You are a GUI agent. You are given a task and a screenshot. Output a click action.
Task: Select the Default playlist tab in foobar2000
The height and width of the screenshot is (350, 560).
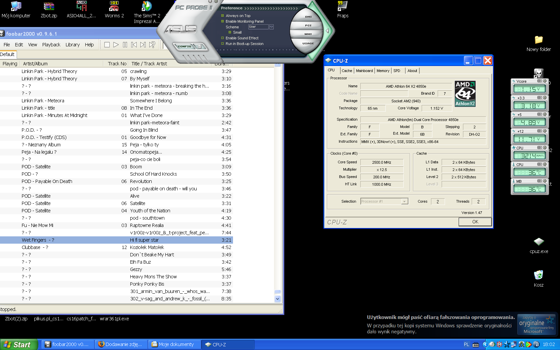pyautogui.click(x=8, y=54)
